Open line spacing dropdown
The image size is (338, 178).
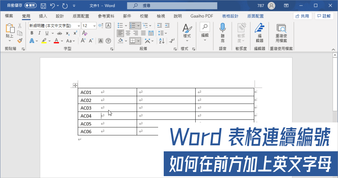tap(162, 33)
